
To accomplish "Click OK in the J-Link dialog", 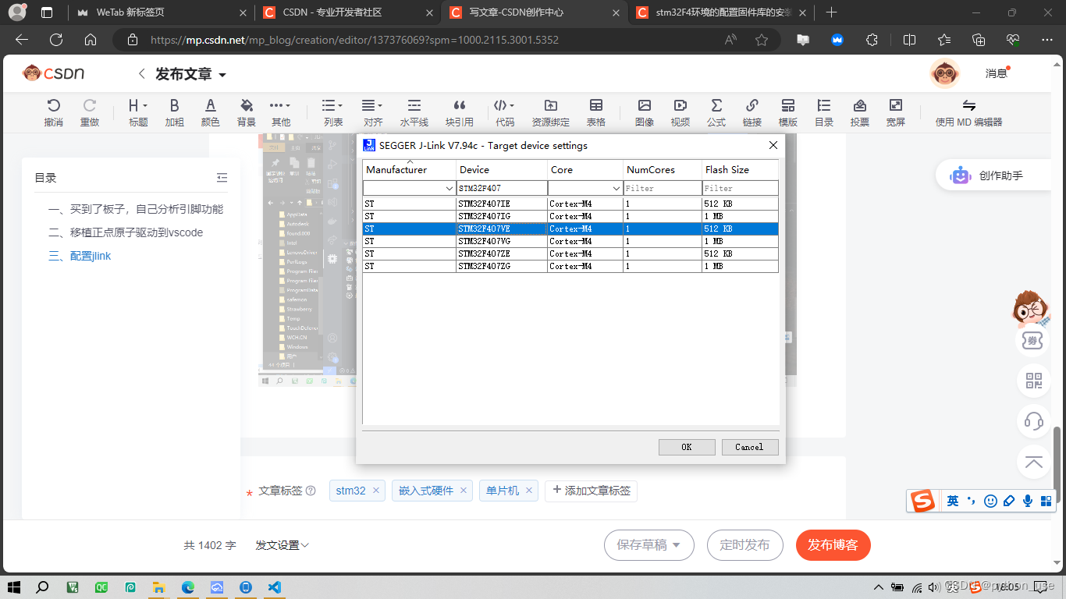I will (x=687, y=447).
